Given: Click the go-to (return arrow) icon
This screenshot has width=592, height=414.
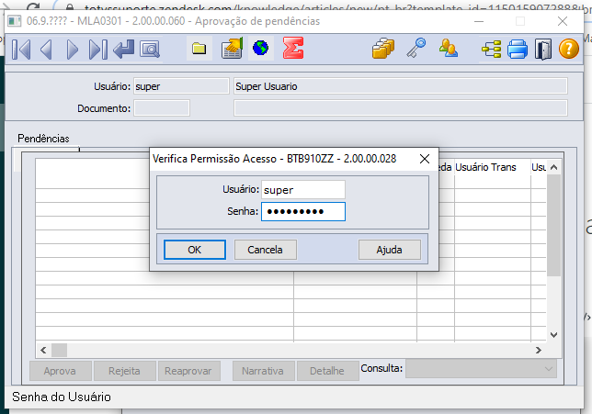Looking at the screenshot, I should coord(123,49).
